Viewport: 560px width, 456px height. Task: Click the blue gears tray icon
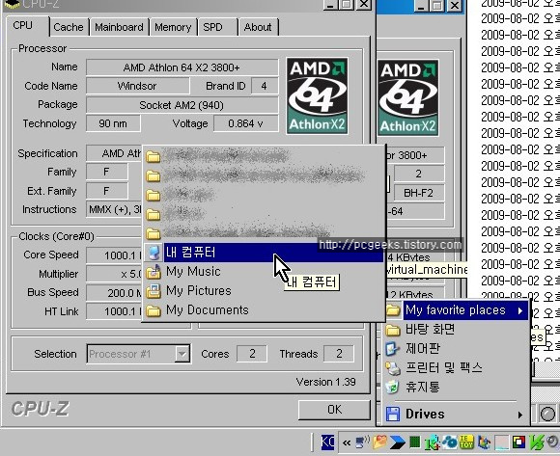(x=449, y=443)
